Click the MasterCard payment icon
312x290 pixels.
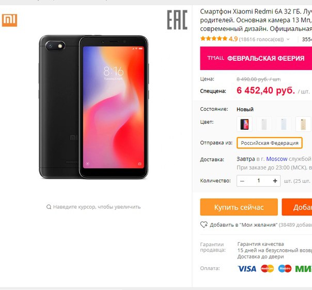(267, 268)
